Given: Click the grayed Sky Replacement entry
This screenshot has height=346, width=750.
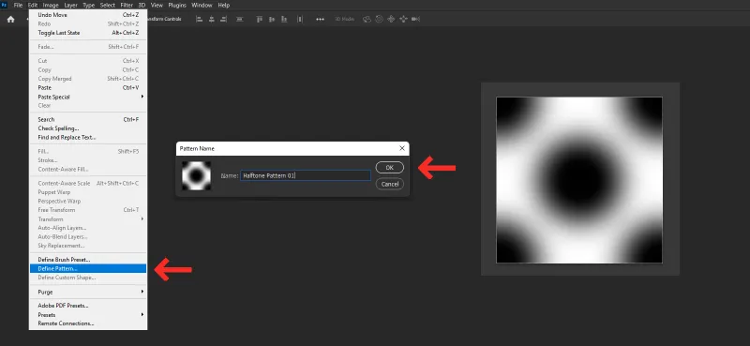Looking at the screenshot, I should (88, 246).
